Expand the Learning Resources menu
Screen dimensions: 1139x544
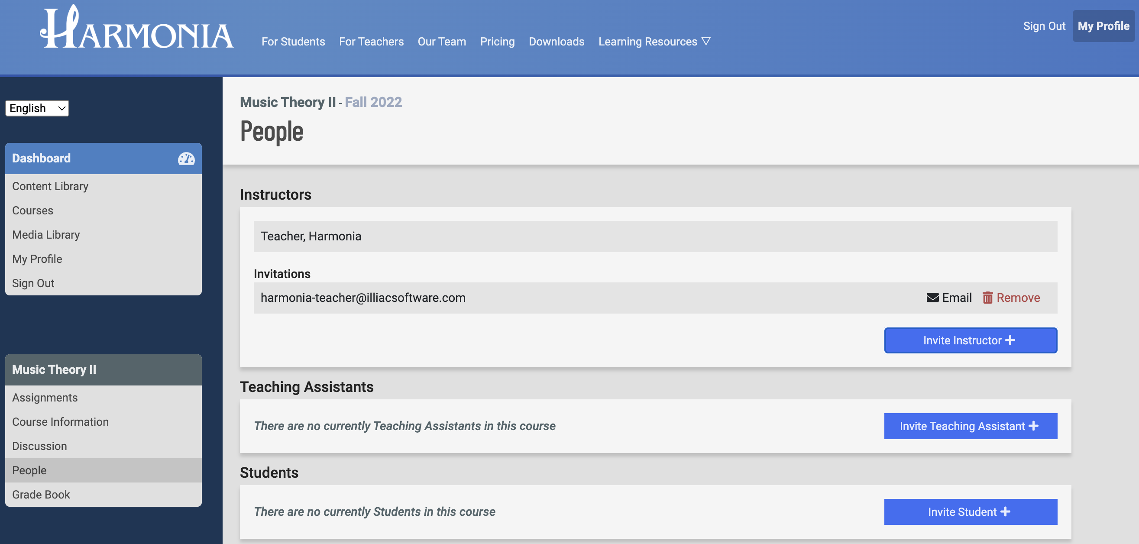point(654,42)
